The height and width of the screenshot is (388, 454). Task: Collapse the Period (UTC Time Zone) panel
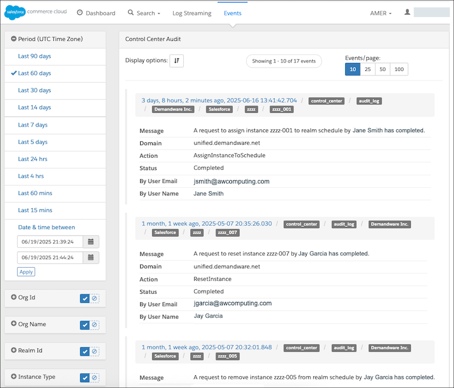(14, 39)
